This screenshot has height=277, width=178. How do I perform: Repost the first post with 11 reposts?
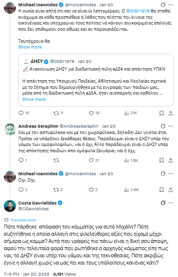pos(58,113)
